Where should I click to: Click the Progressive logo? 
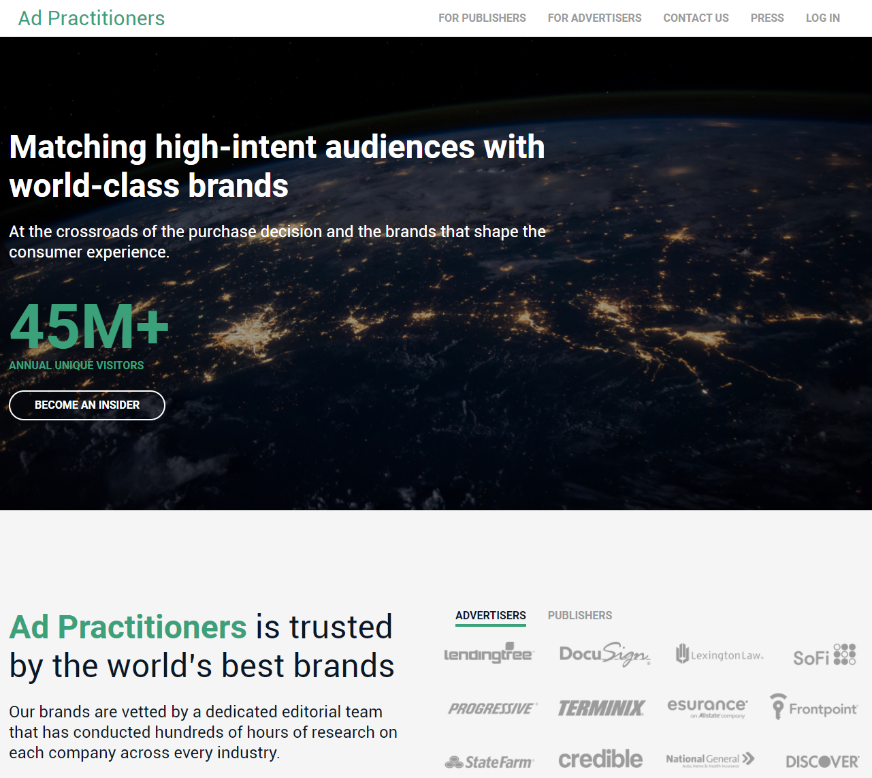point(493,709)
